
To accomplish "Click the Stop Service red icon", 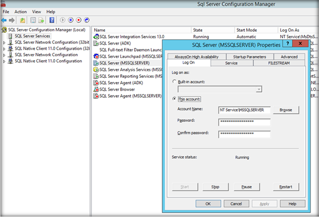I will (78, 20).
